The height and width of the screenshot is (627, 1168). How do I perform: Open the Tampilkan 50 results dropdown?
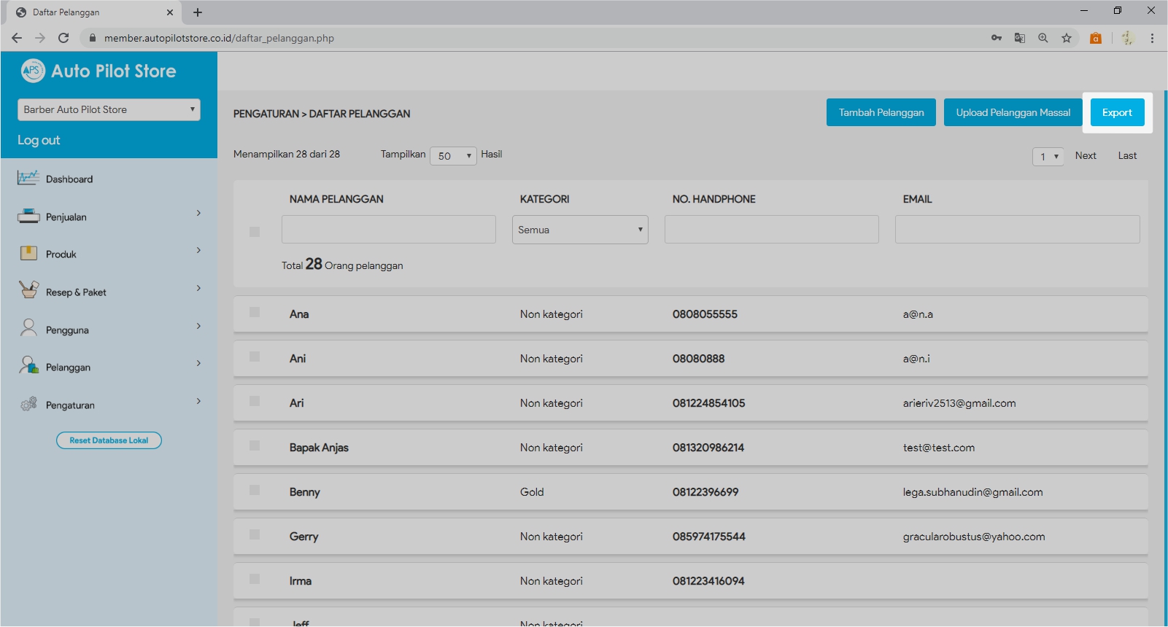453,156
